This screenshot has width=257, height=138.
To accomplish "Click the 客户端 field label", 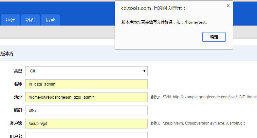I will click(x=16, y=124).
